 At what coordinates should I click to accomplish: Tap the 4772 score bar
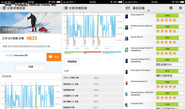(170, 71)
